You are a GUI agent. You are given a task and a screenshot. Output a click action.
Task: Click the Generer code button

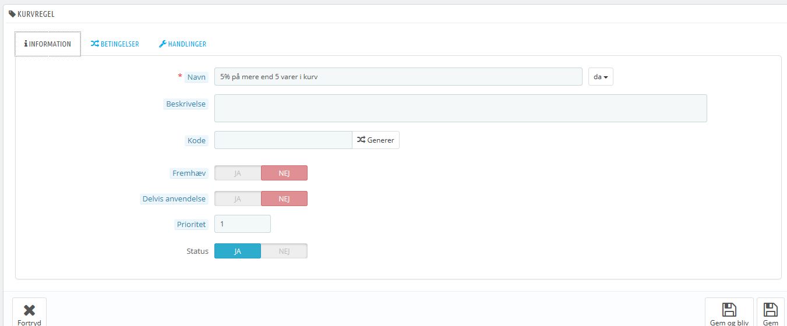pyautogui.click(x=376, y=140)
